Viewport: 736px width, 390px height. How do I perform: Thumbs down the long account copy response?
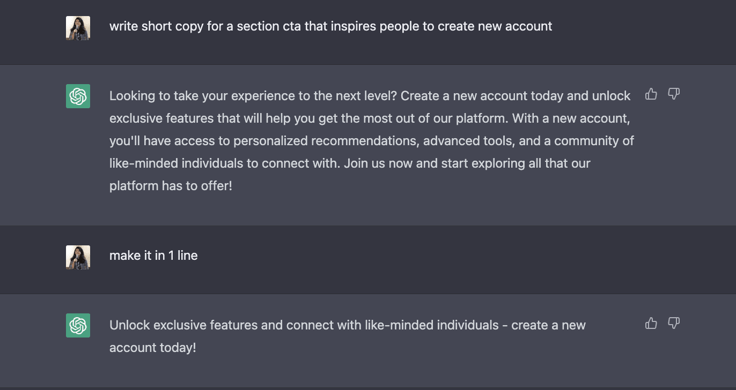tap(674, 94)
